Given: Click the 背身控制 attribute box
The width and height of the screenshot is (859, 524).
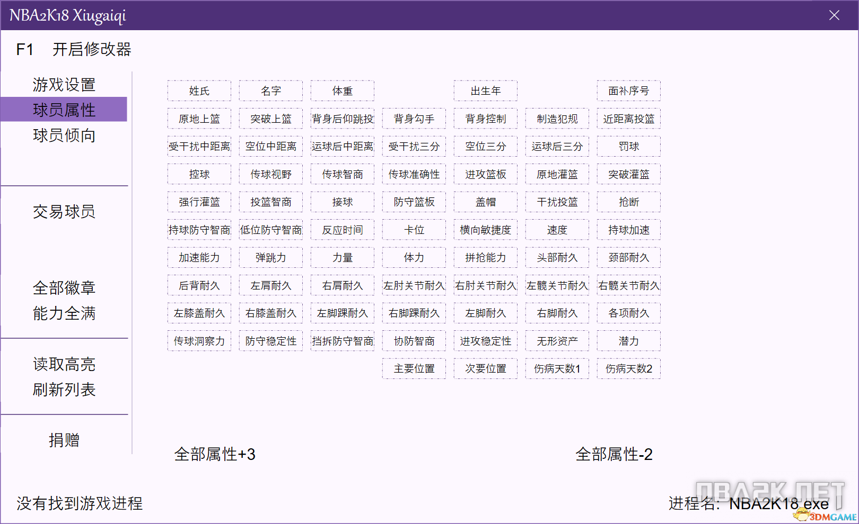Looking at the screenshot, I should tap(486, 119).
